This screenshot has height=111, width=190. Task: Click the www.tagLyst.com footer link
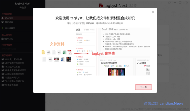coord(142,109)
